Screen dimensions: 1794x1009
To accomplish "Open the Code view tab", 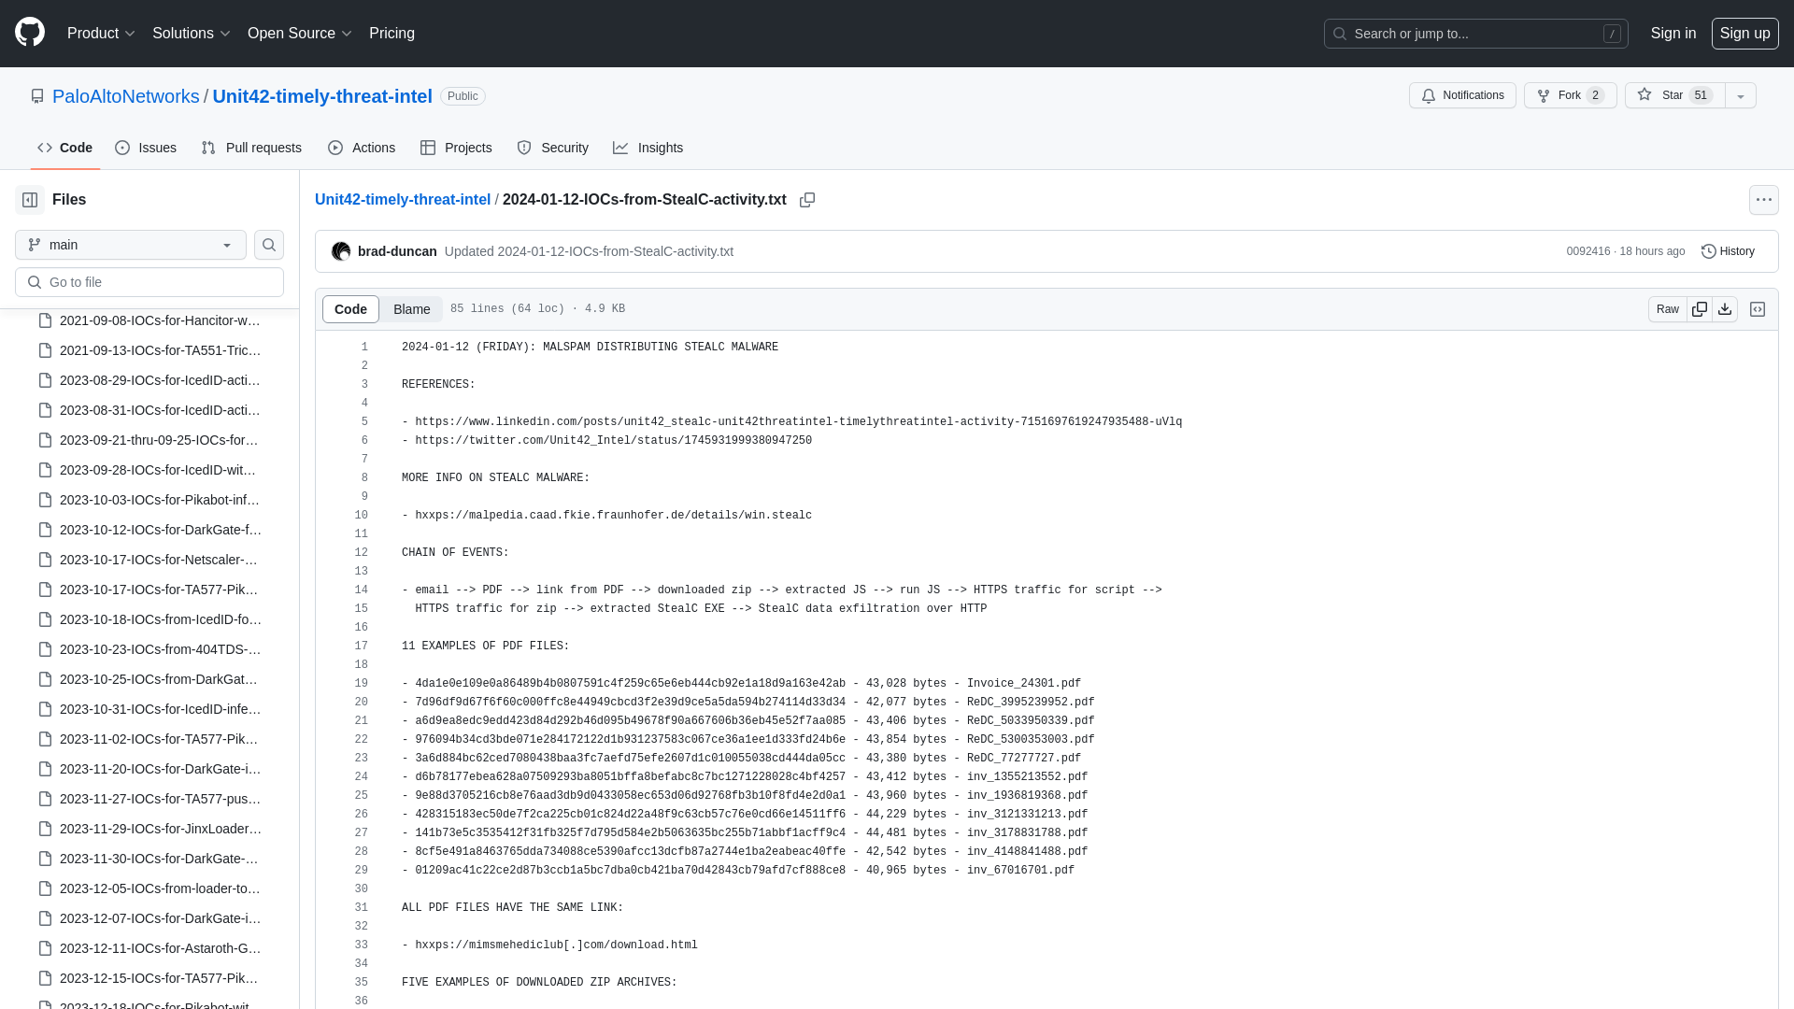I will click(x=349, y=309).
